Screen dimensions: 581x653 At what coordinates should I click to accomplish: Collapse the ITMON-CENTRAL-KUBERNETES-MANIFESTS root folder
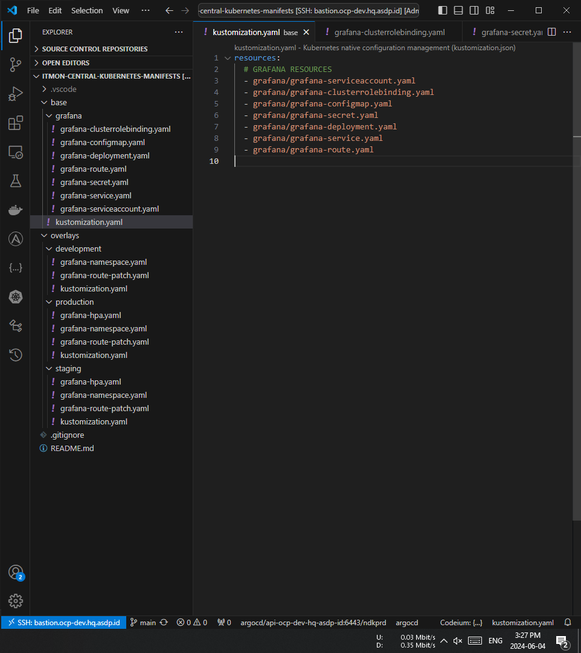(x=112, y=76)
